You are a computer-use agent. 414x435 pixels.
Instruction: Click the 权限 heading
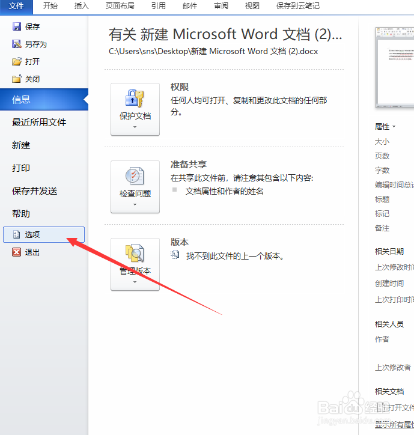click(180, 87)
